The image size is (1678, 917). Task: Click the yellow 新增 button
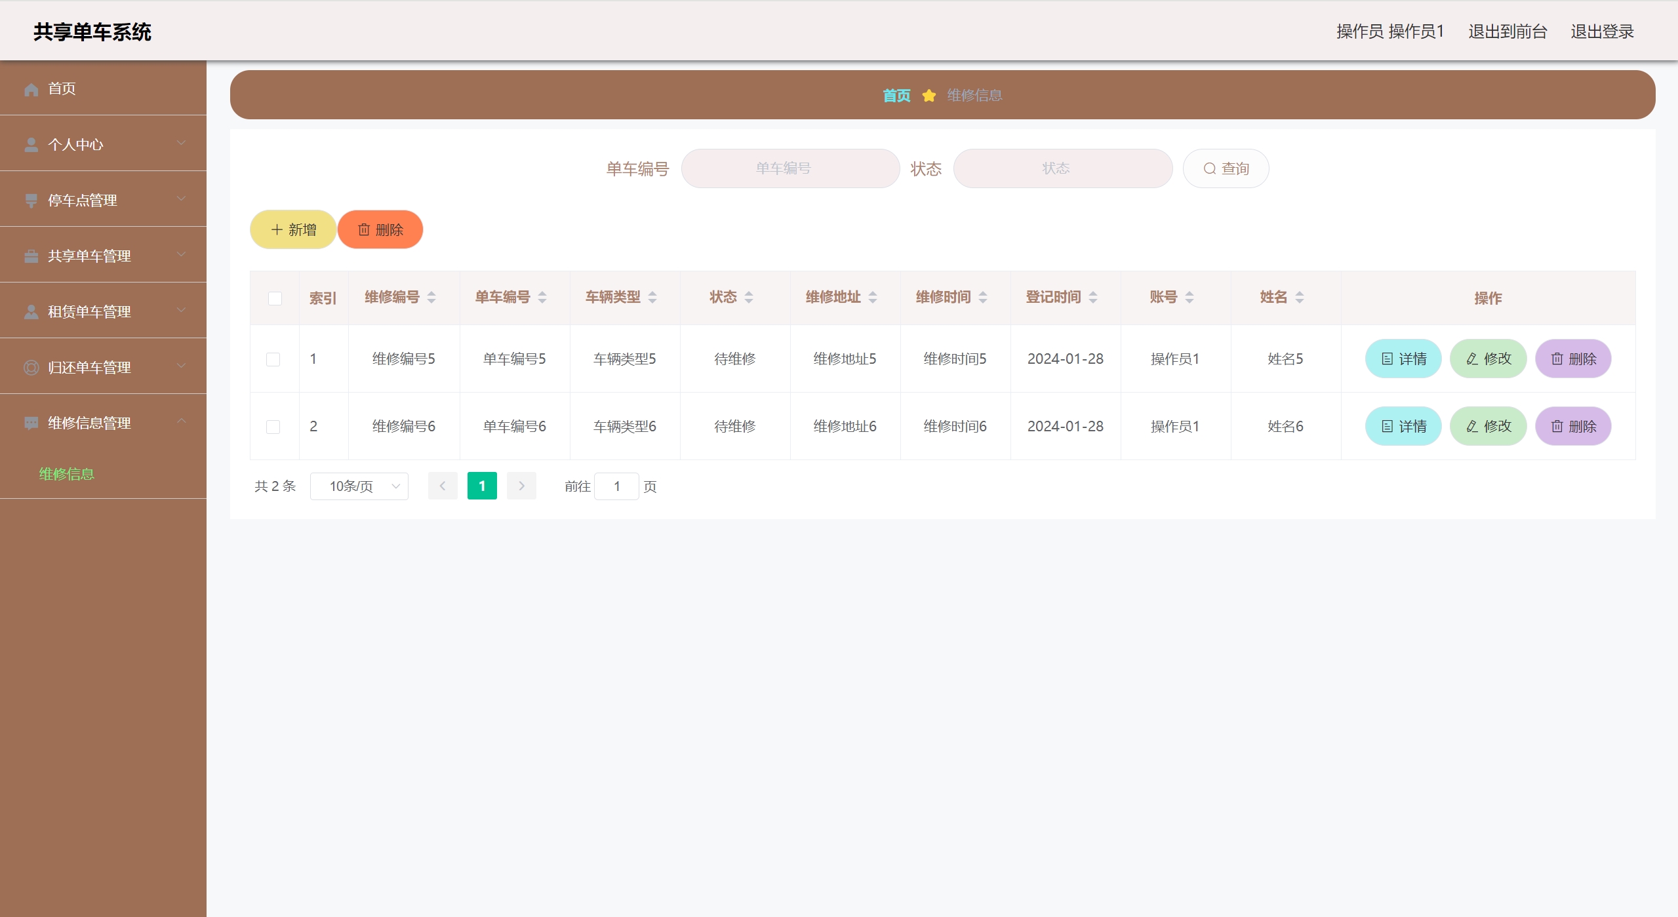pyautogui.click(x=293, y=230)
